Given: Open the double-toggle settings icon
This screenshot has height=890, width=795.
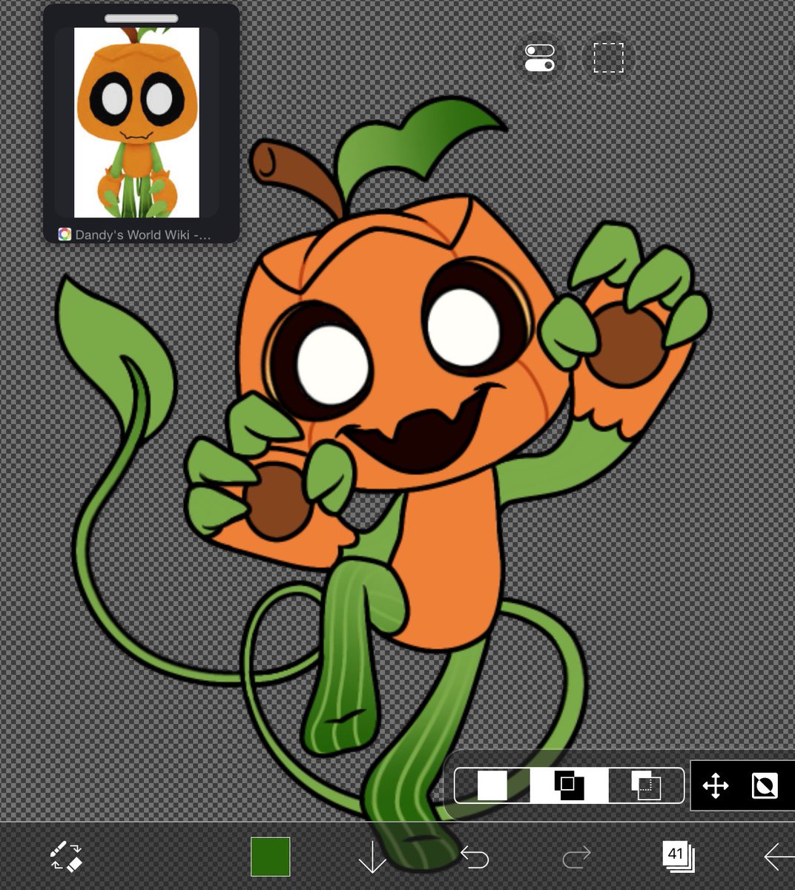Looking at the screenshot, I should (x=540, y=58).
